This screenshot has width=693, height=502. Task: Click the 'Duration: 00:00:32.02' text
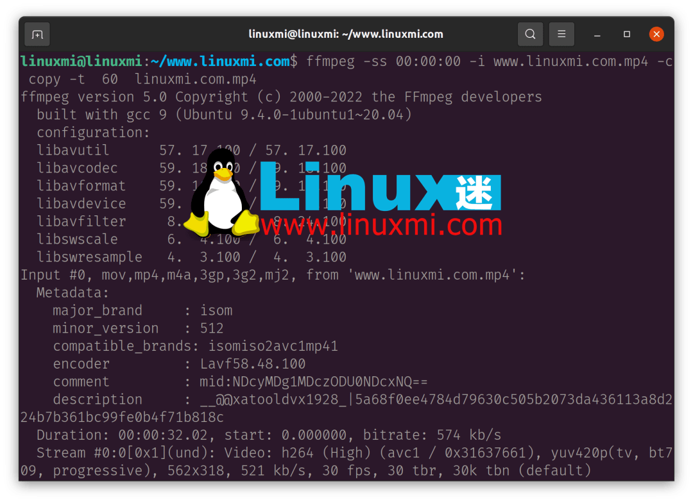(122, 435)
